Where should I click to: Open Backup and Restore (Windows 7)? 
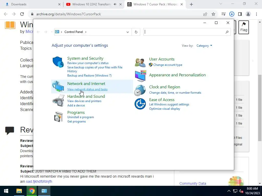(89, 76)
